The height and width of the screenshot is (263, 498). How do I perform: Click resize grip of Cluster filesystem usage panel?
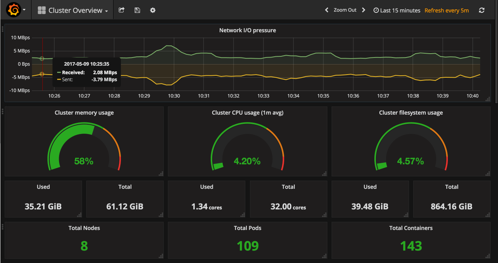coord(488,174)
